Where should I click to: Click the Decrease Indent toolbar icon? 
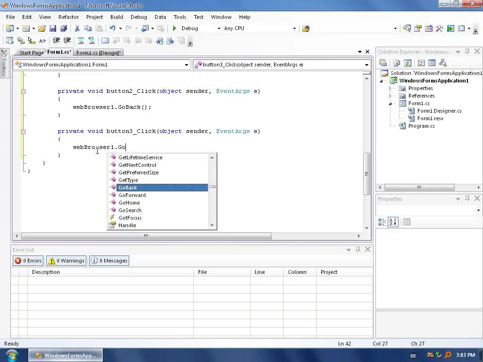coord(56,41)
